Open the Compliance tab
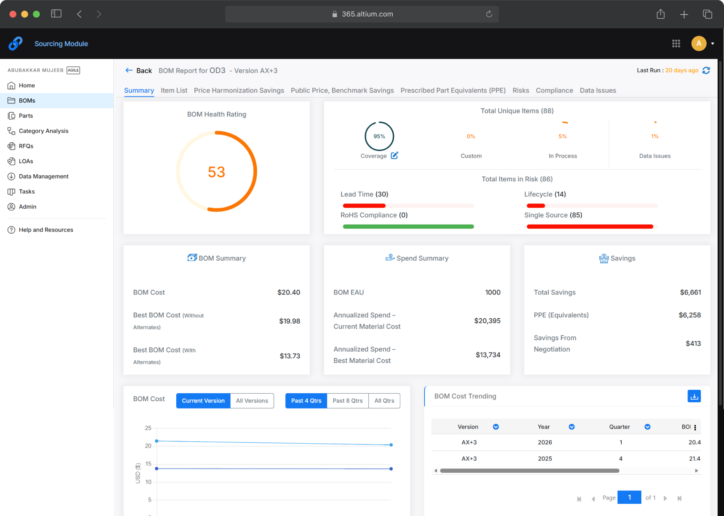 [x=554, y=90]
